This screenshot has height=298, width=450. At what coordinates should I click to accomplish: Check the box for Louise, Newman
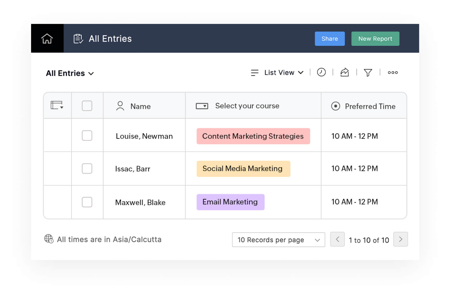[x=87, y=136]
